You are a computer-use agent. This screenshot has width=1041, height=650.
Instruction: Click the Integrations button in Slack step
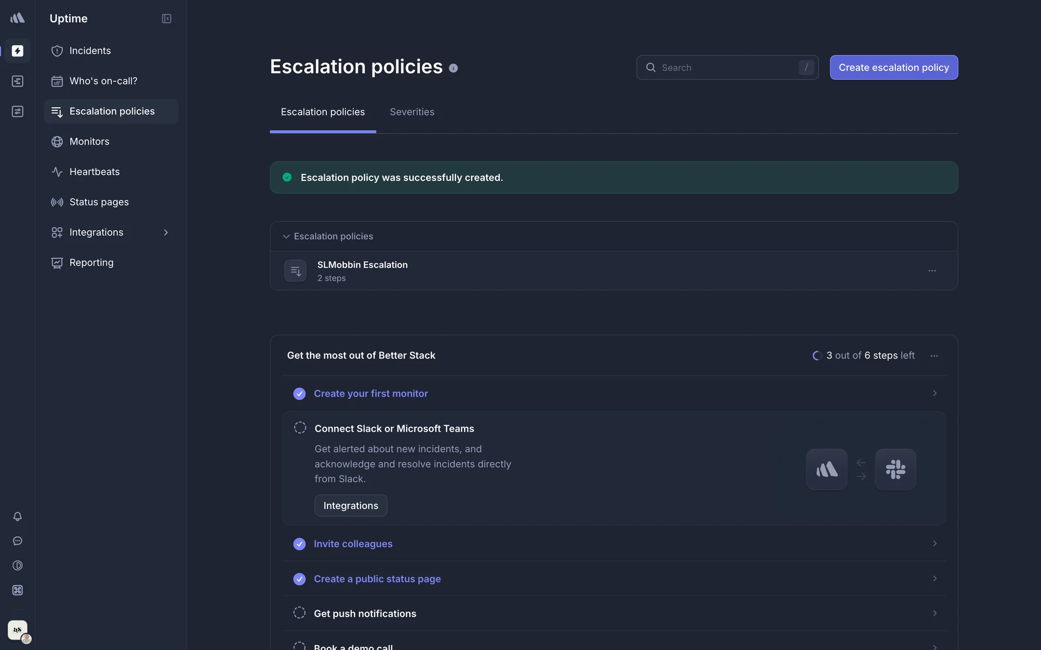pyautogui.click(x=350, y=505)
